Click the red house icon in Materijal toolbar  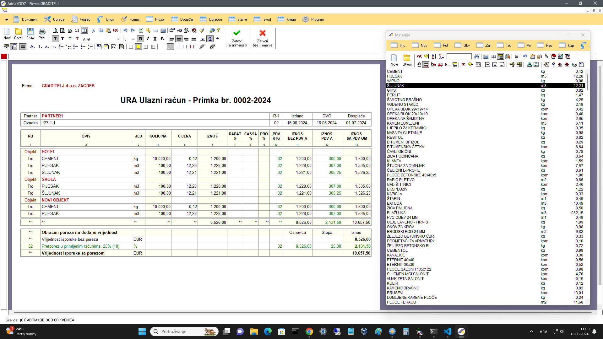point(567,65)
